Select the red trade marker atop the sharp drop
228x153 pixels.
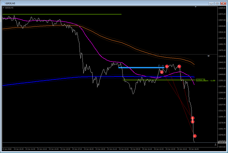(179, 67)
